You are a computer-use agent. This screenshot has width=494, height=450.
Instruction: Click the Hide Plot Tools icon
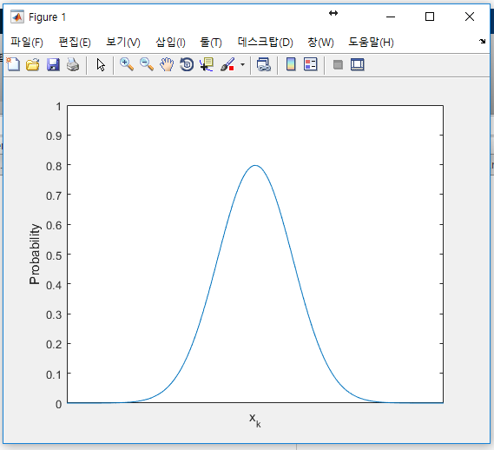pyautogui.click(x=338, y=65)
